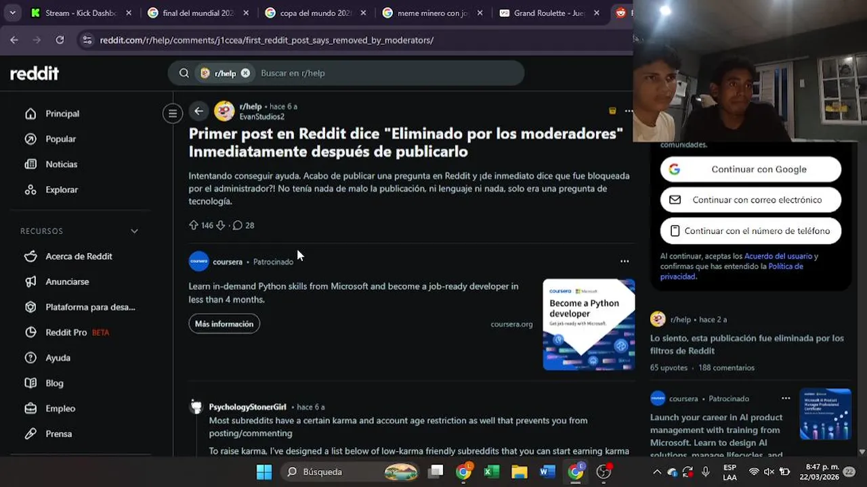Click the browser back button
Screen dimensions: 867x487
pyautogui.click(x=14, y=40)
